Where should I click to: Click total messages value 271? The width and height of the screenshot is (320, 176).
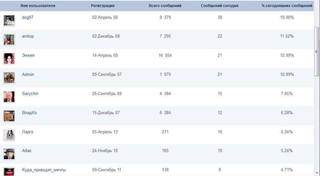[x=165, y=132]
